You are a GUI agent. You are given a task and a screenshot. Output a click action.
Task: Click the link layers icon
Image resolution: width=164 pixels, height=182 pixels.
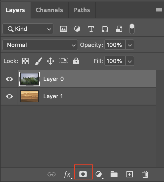52,174
